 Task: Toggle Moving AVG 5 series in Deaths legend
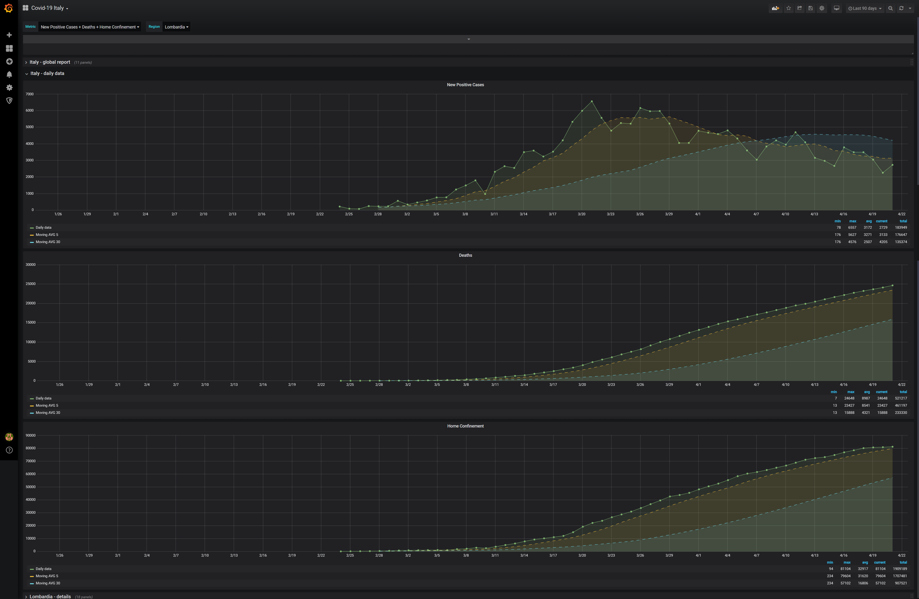(46, 406)
